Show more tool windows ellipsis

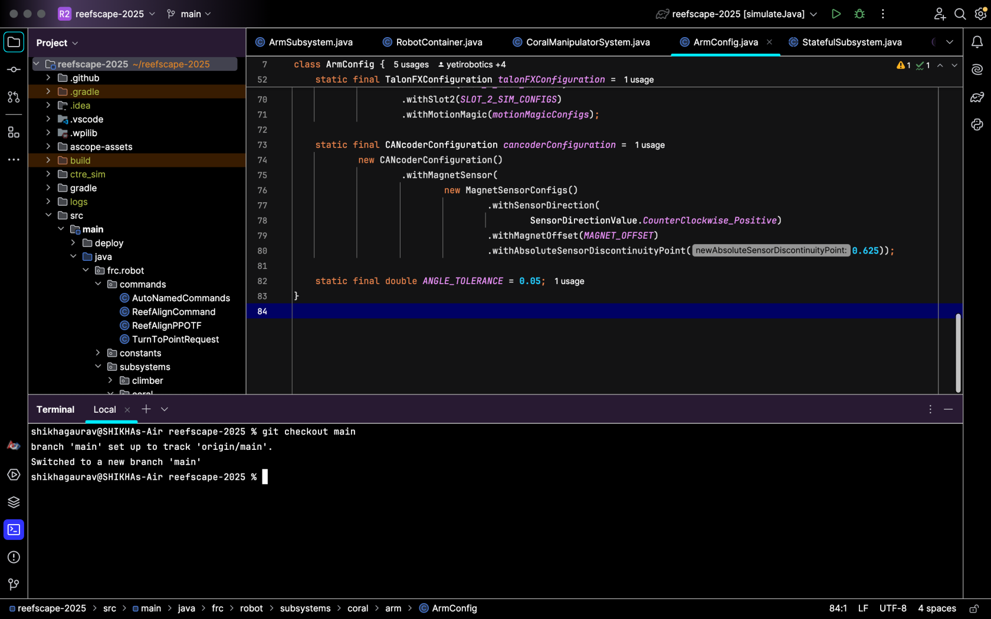pyautogui.click(x=14, y=160)
